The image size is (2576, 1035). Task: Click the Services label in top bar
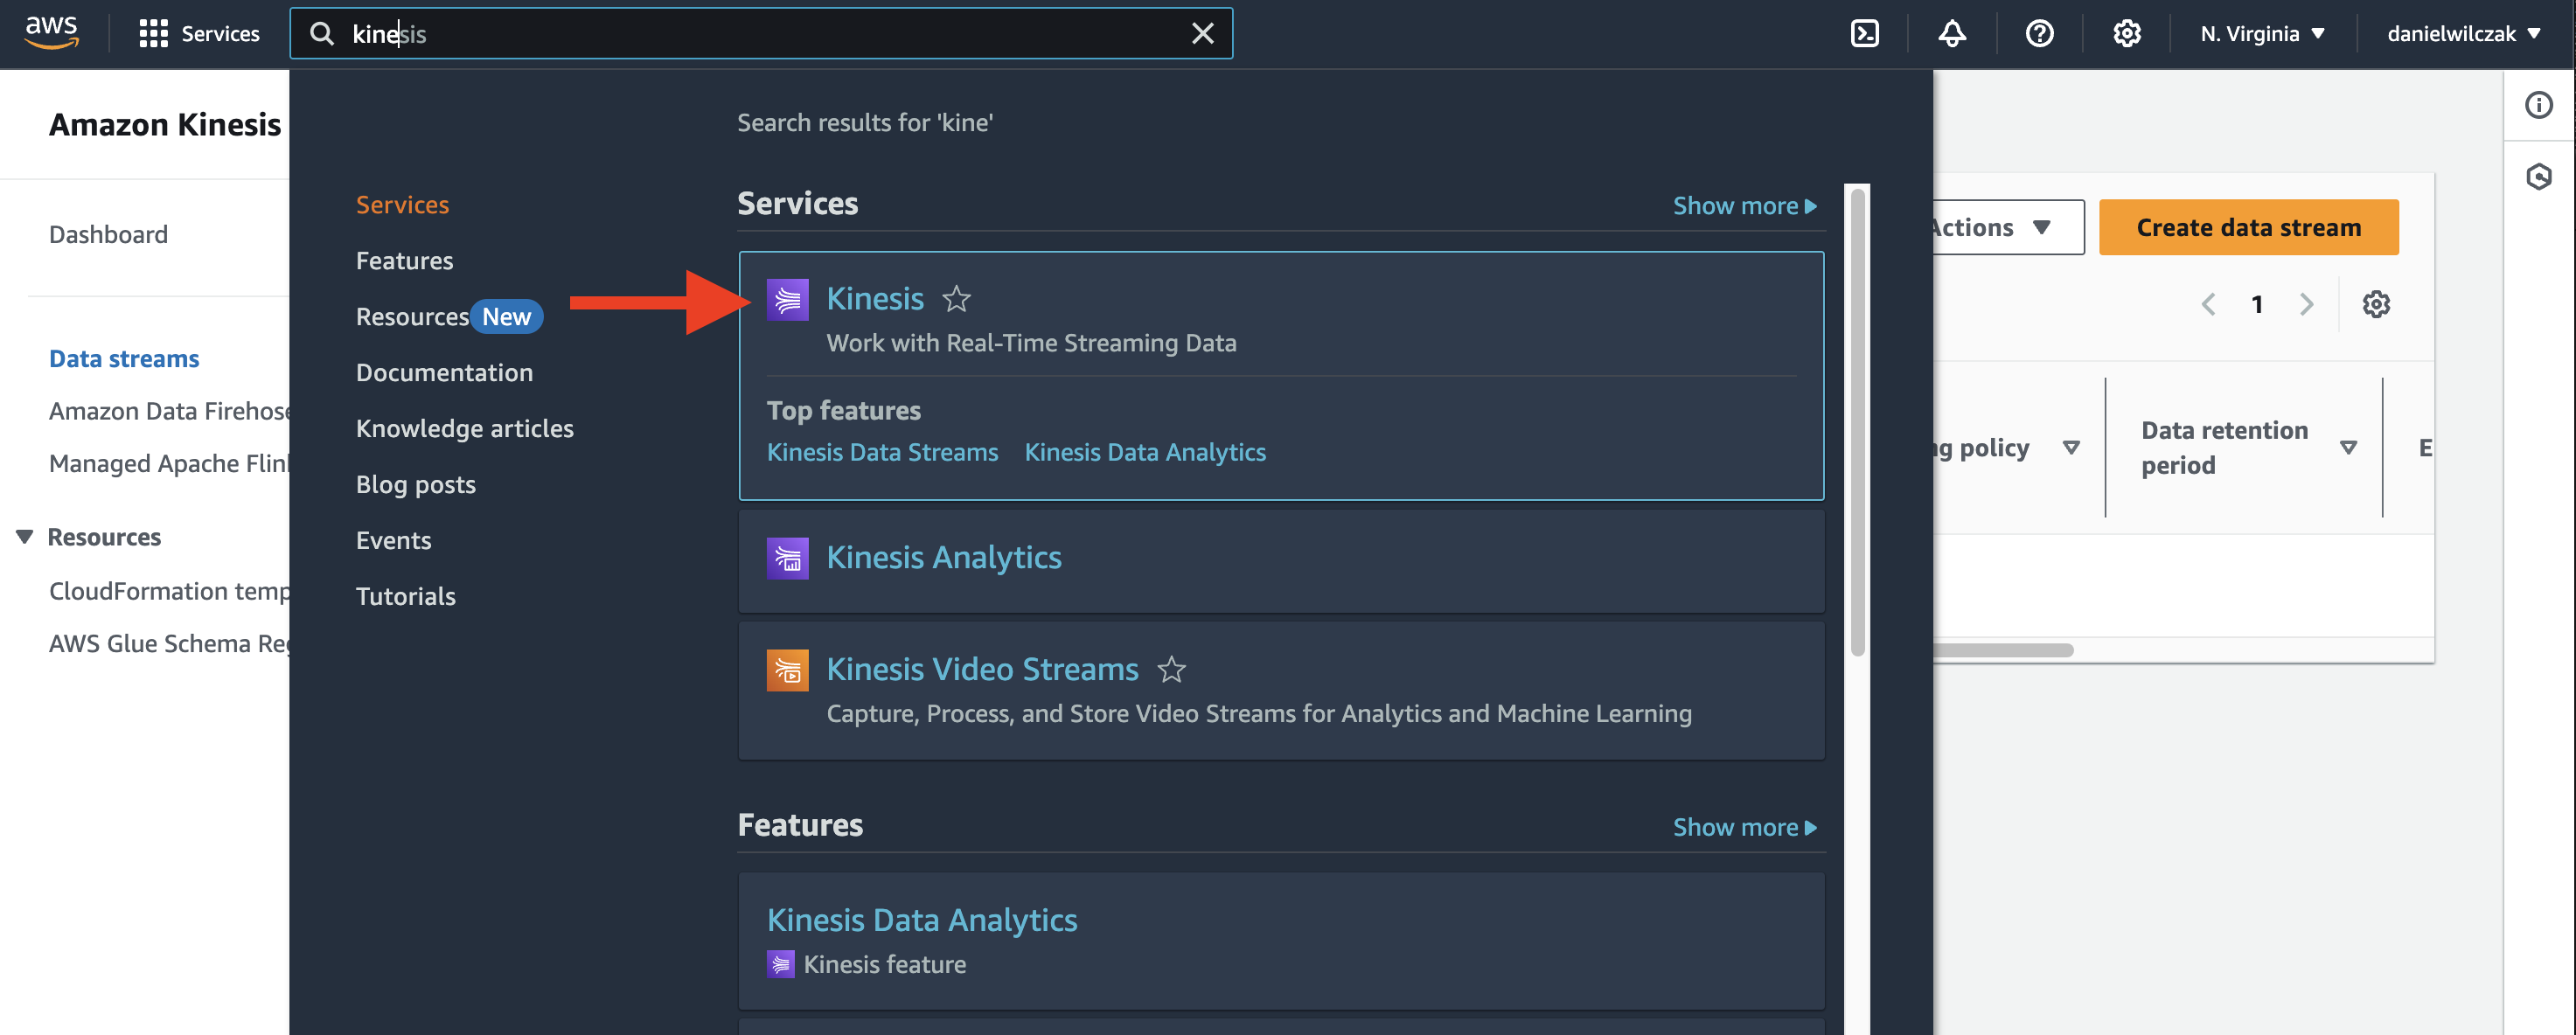[x=220, y=34]
